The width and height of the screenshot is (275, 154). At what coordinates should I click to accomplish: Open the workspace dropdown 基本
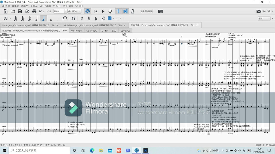pos(264,18)
